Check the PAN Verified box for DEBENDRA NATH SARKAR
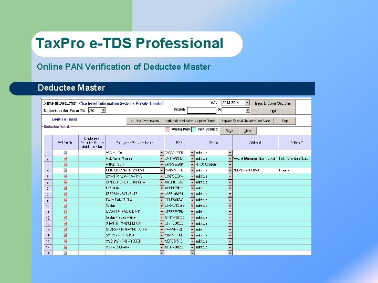Image resolution: width=378 pixels, height=283 pixels. click(65, 170)
